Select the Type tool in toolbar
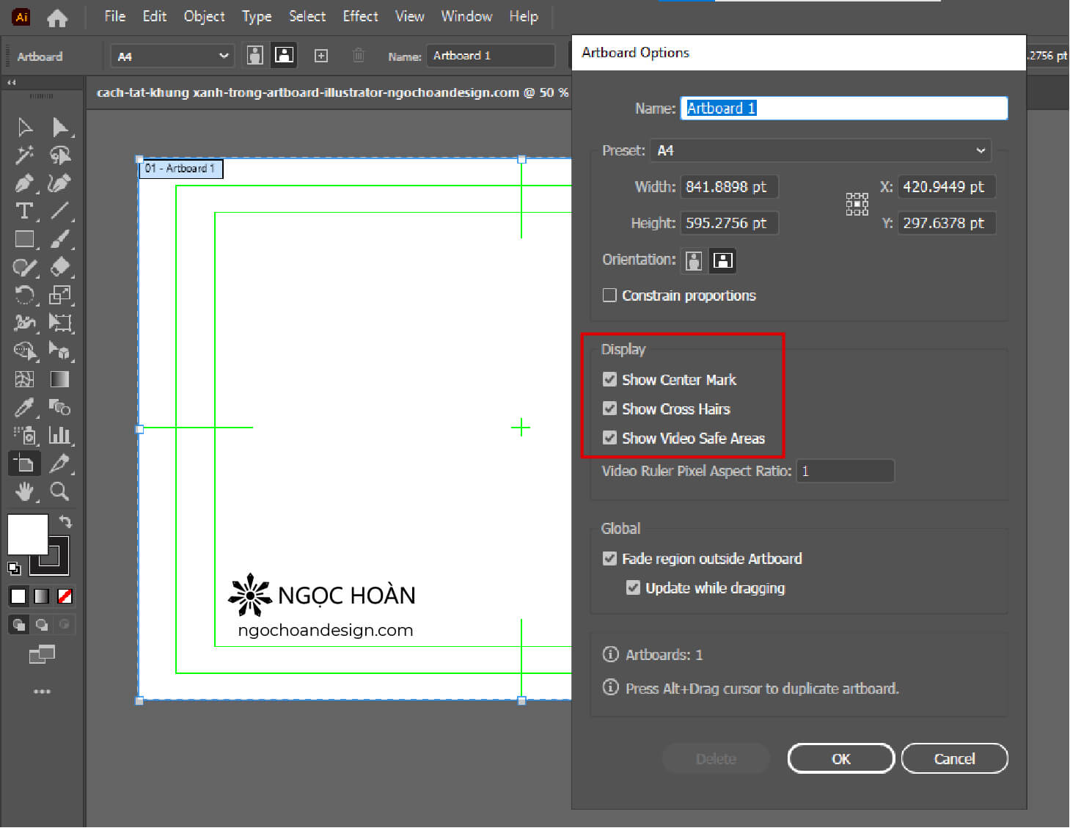 point(23,211)
